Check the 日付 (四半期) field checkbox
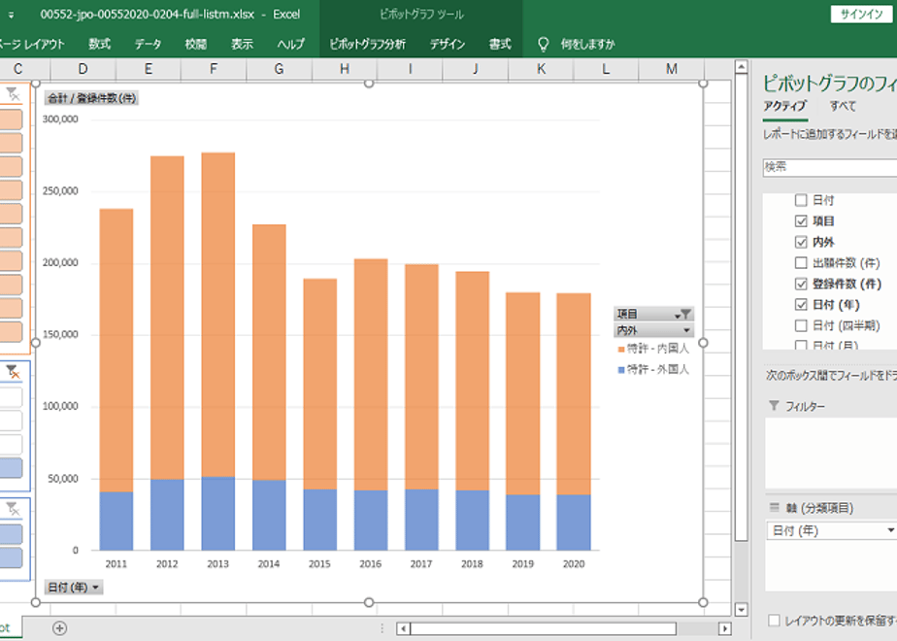 click(801, 325)
